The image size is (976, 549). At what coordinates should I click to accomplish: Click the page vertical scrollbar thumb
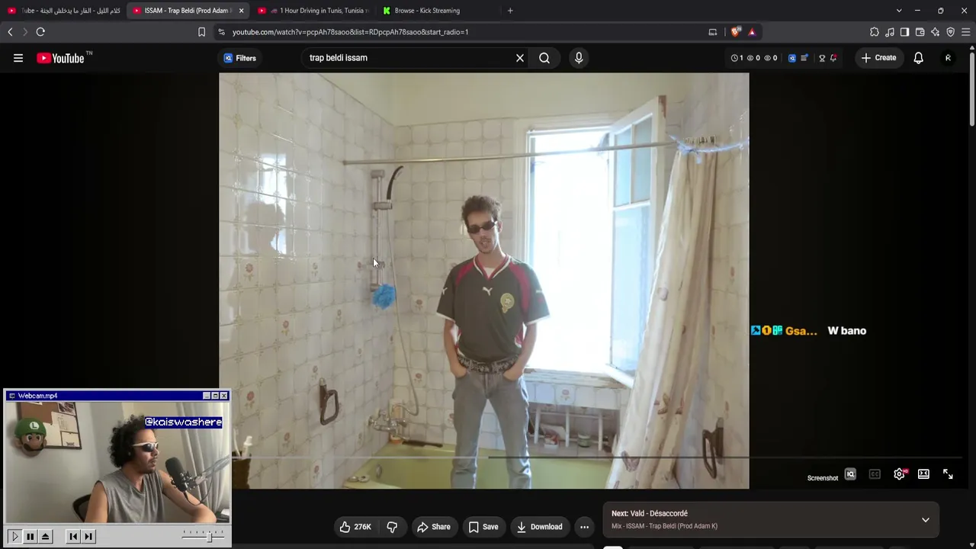click(x=972, y=88)
